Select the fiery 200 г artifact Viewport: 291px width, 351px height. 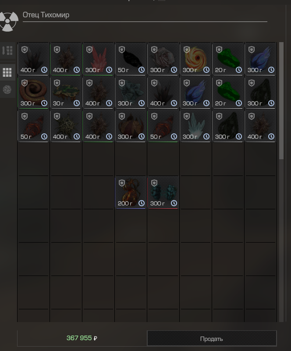(x=131, y=193)
